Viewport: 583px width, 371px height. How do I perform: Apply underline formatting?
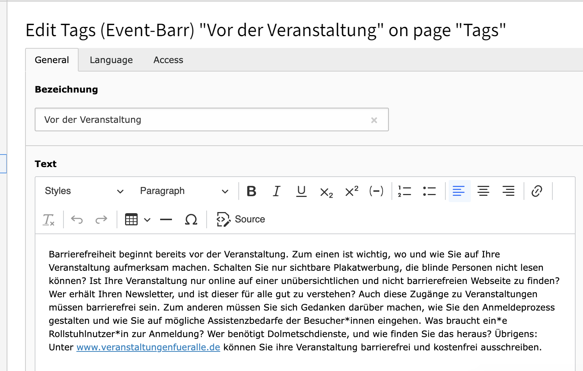pos(301,191)
